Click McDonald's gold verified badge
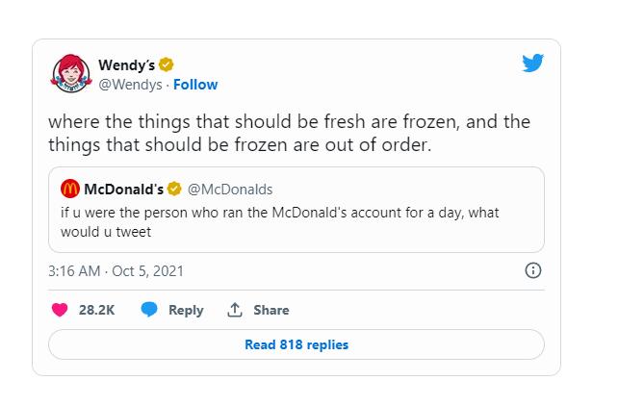Screen dimensions: 618x406 point(175,188)
